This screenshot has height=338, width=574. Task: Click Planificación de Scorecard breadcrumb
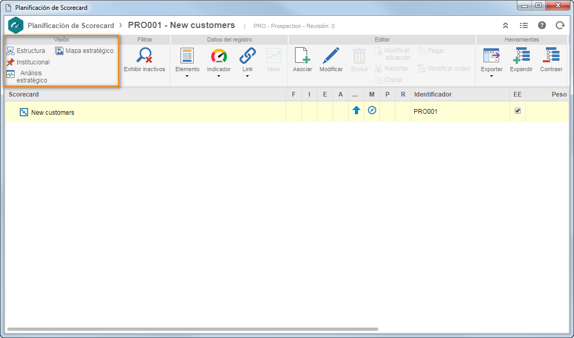[71, 25]
